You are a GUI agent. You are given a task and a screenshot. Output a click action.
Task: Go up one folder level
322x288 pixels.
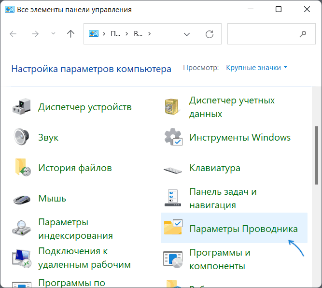pyautogui.click(x=70, y=34)
